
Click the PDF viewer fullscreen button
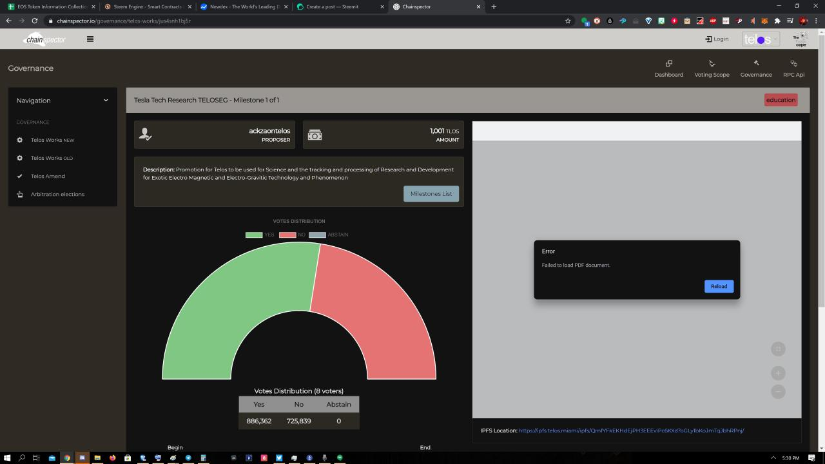778,349
